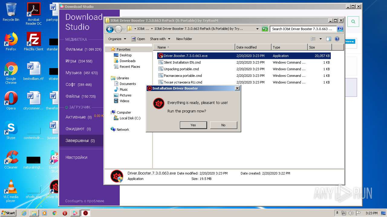Open the recent locations dropdown arrow

(124, 29)
